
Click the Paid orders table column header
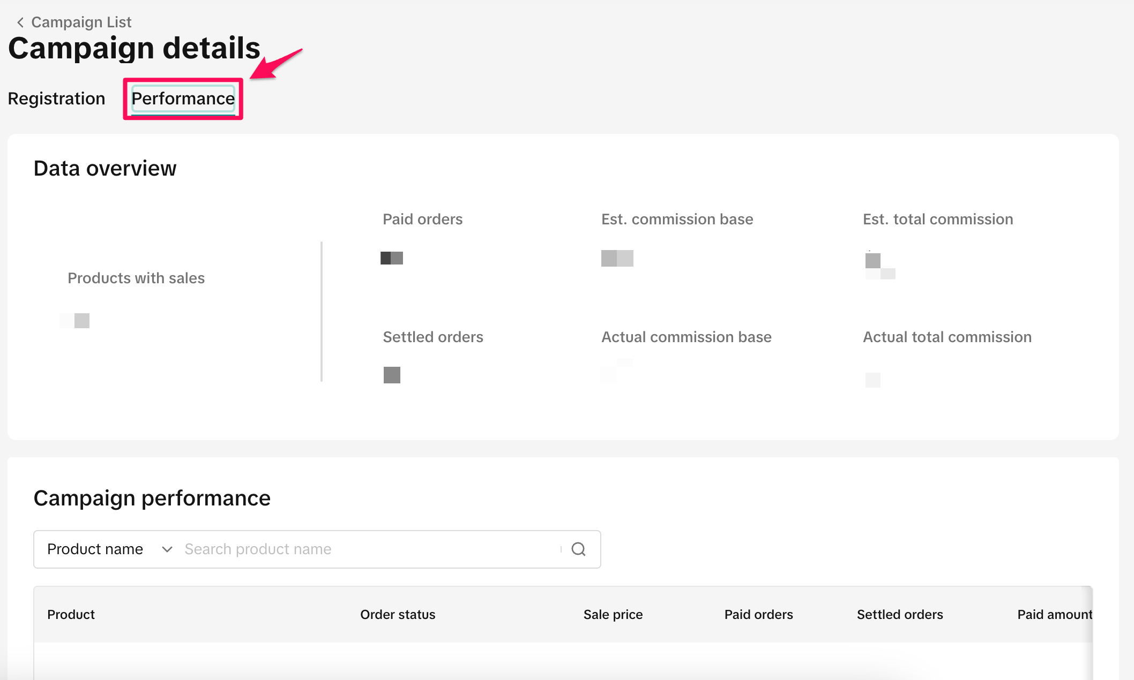758,615
